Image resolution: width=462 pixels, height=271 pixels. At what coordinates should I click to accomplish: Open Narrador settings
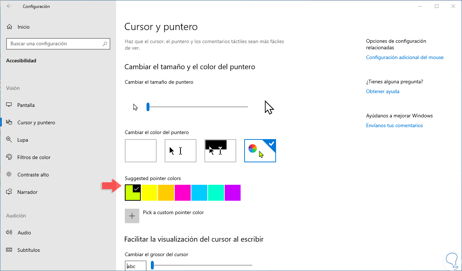tap(27, 192)
